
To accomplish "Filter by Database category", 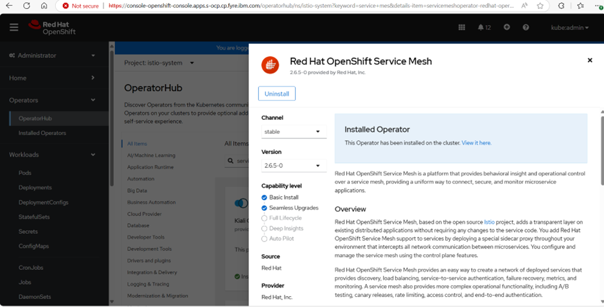I will [x=138, y=226].
